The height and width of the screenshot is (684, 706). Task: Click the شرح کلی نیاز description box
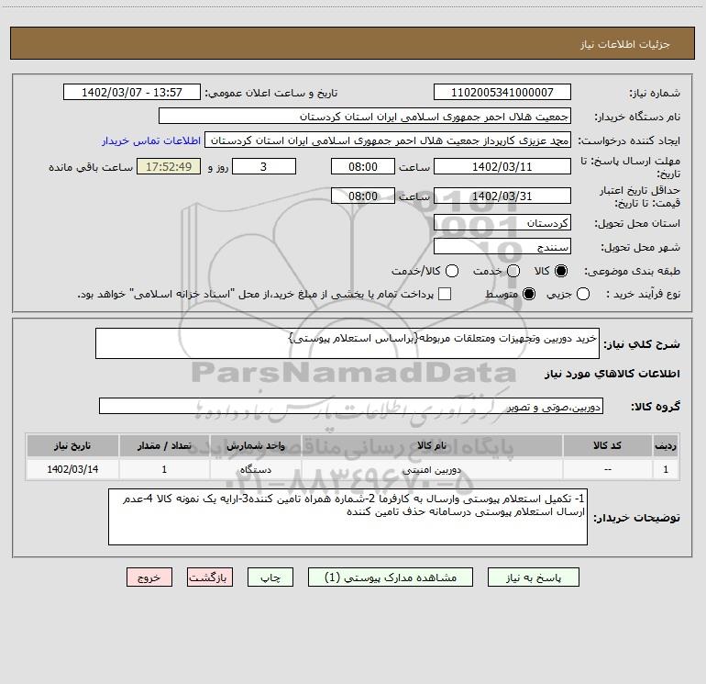(x=347, y=343)
